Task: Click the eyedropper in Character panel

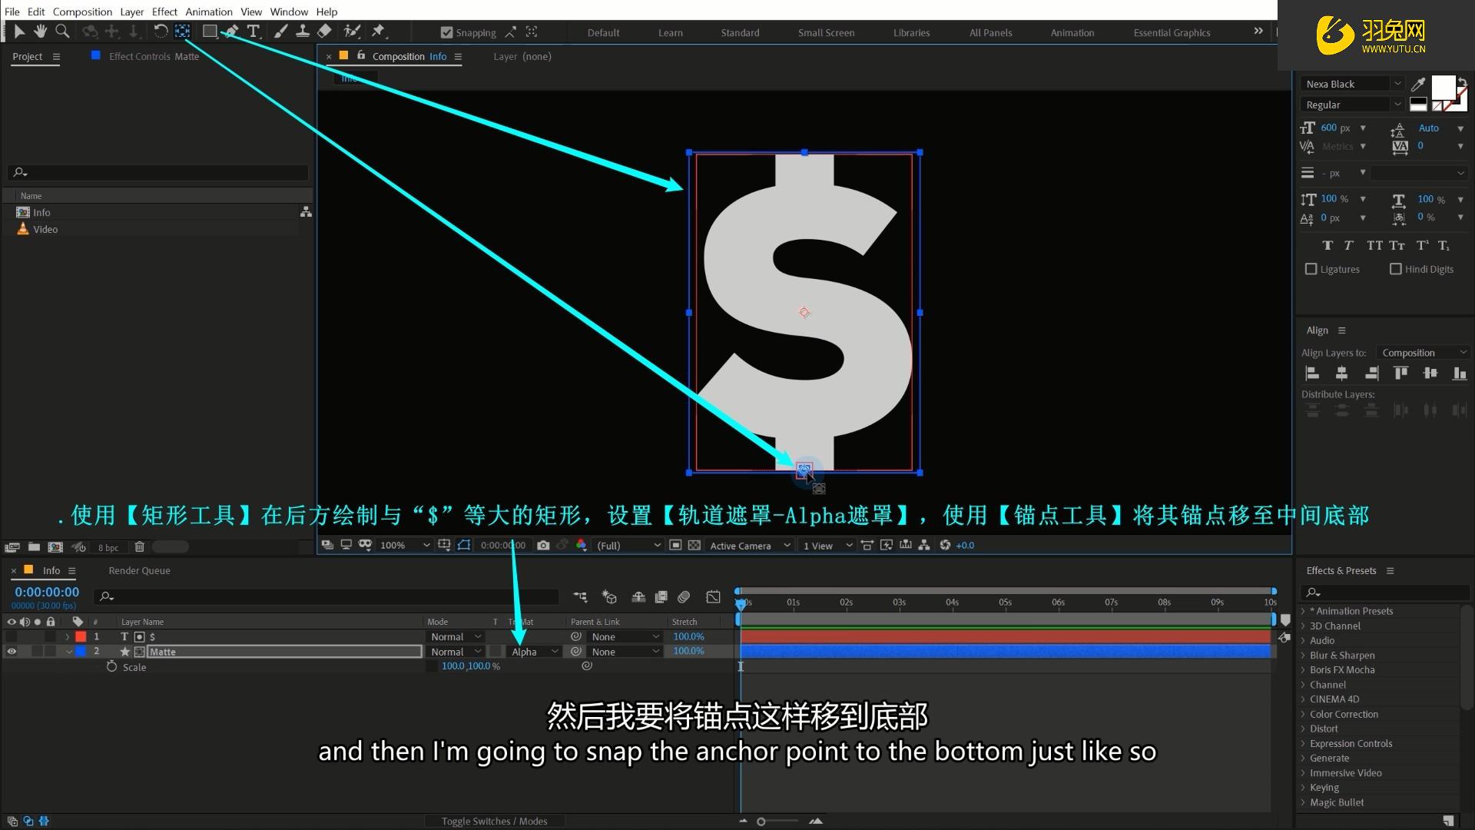Action: click(x=1418, y=84)
